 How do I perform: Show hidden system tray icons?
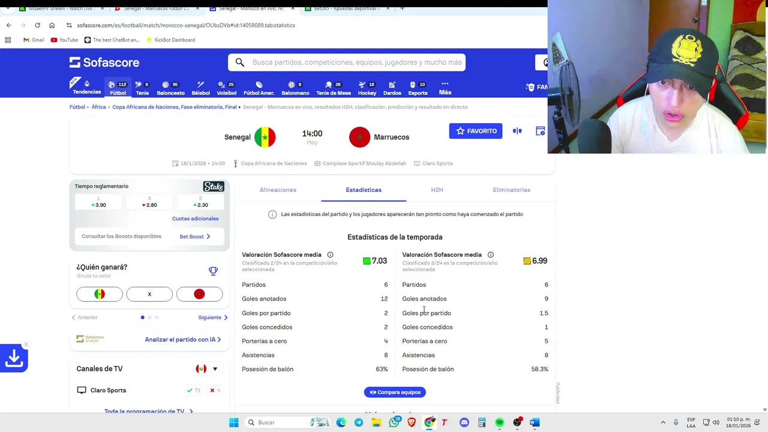(x=663, y=422)
